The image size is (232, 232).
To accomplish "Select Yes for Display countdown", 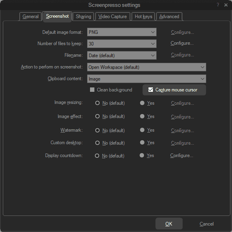I will (142, 155).
